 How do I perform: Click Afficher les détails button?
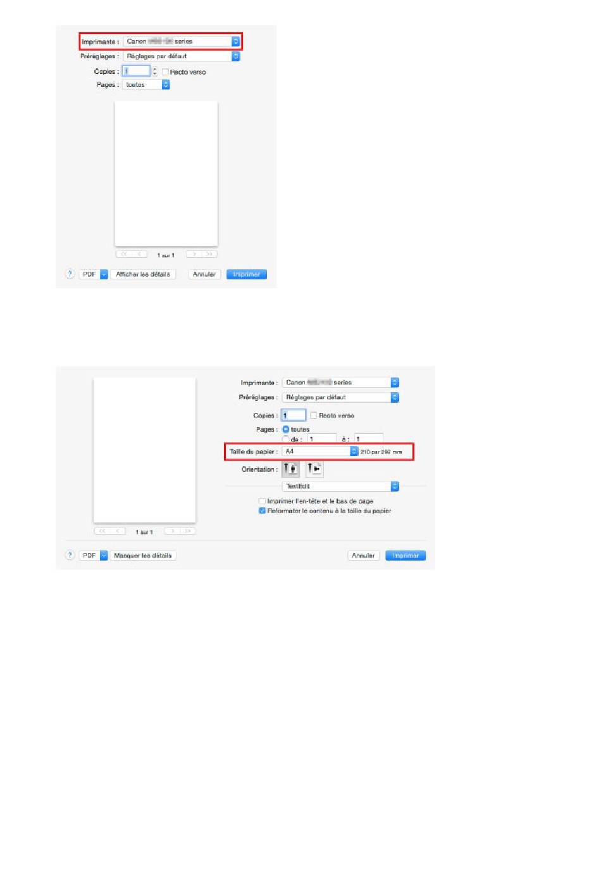pos(143,274)
